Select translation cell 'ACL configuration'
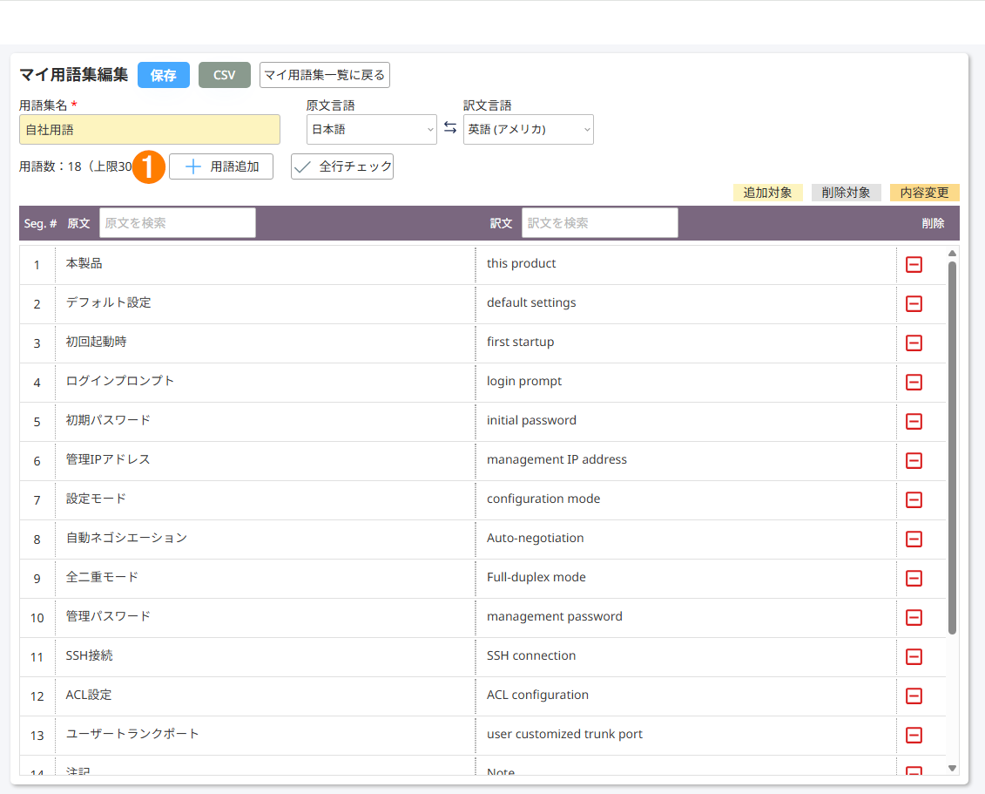This screenshot has width=985, height=794. click(x=686, y=696)
